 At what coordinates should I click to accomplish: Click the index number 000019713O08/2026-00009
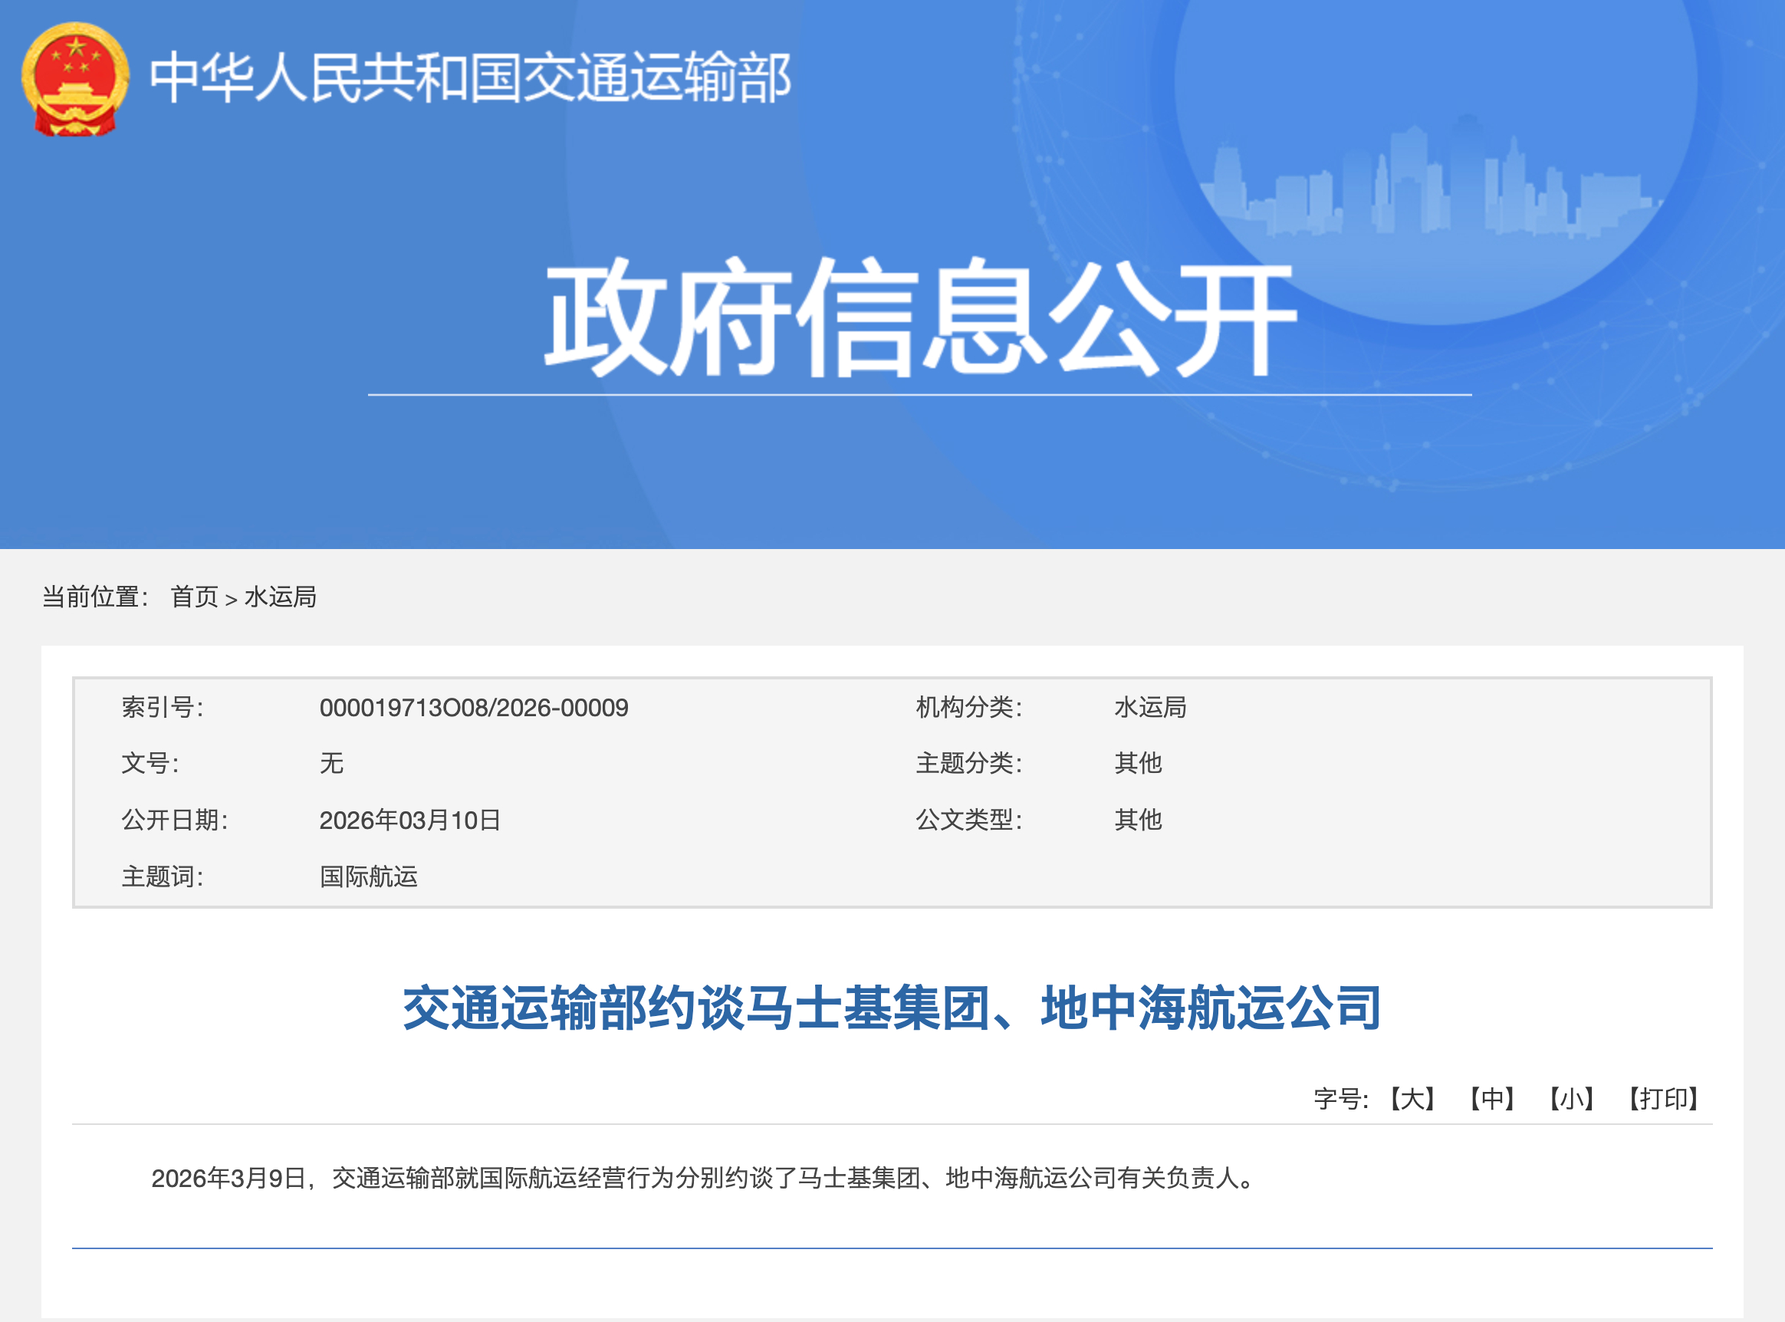474,708
